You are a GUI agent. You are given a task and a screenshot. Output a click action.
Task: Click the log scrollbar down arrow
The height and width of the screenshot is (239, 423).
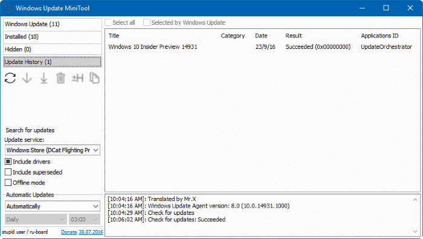[415, 231]
